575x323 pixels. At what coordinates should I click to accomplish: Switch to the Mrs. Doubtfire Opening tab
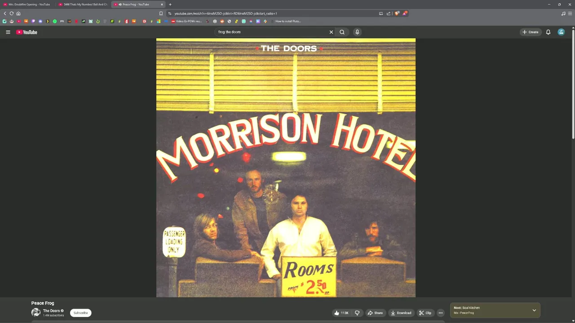pos(28,4)
